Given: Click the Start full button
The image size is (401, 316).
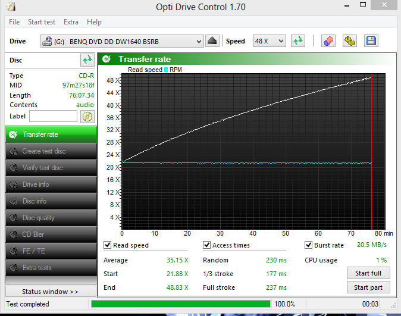Looking at the screenshot, I should click(x=368, y=273).
